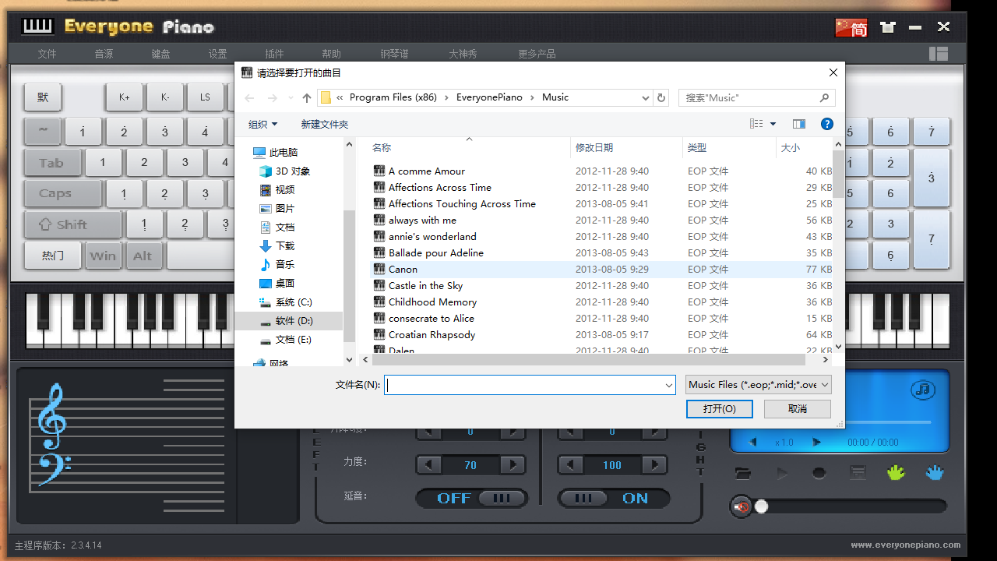
Task: Expand the filename combo box arrow
Action: point(669,385)
